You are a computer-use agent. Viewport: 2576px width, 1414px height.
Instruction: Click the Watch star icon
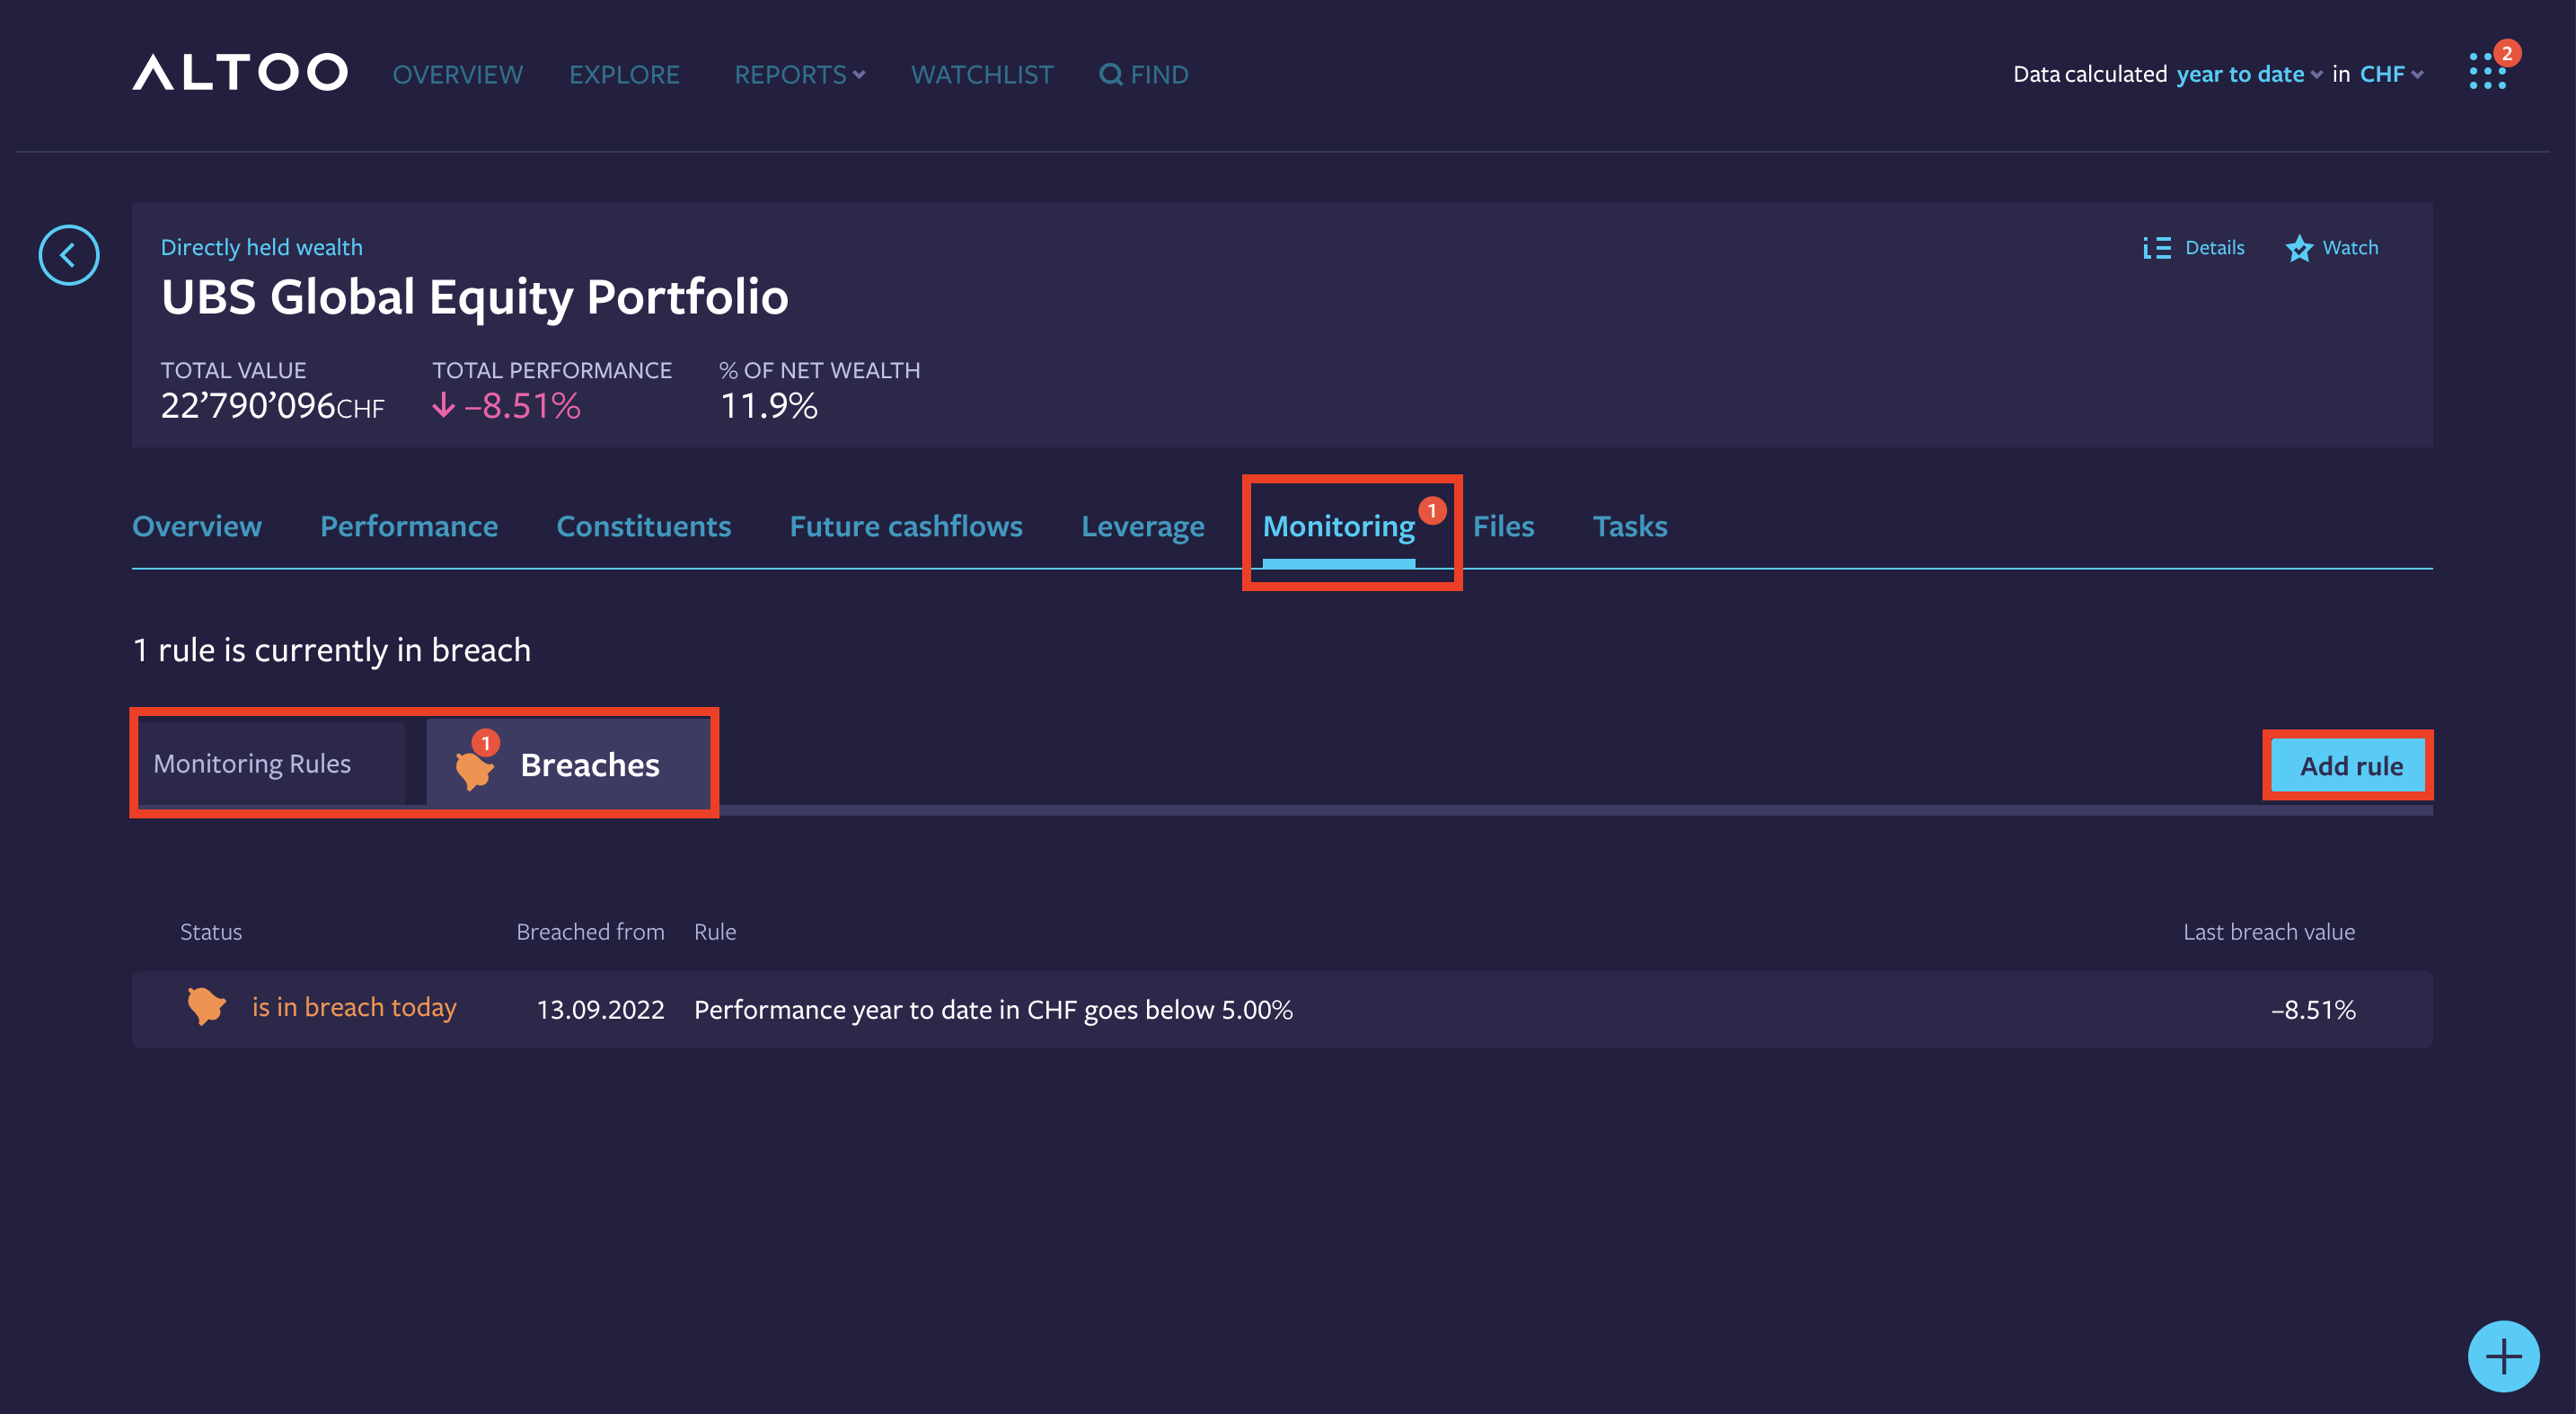tap(2299, 248)
